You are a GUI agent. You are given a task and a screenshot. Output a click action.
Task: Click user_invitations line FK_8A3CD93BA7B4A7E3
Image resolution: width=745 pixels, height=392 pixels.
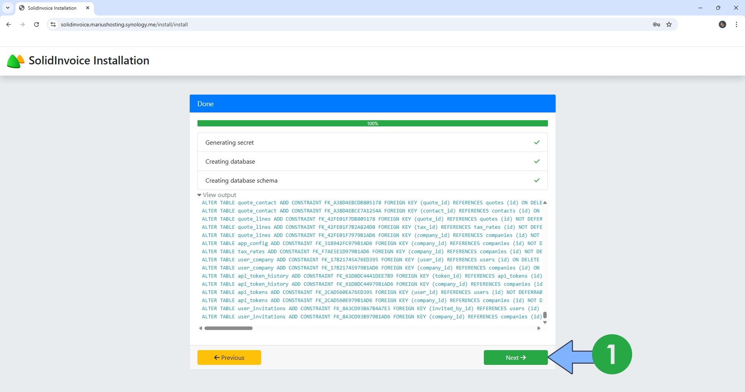pyautogui.click(x=371, y=309)
